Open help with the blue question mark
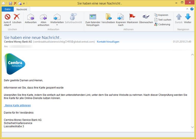Image resolution: width=196 pixels, height=139 pixels. 192,9
